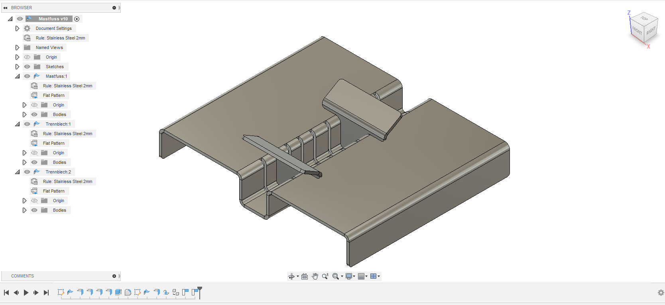
Task: Select Flat Pattern under Mastfuss:1
Action: pyautogui.click(x=53, y=95)
